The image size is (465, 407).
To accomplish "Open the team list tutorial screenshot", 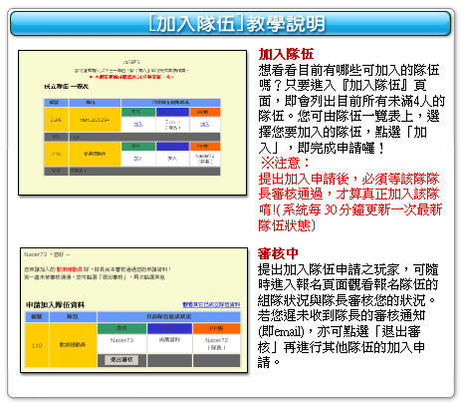I will (x=132, y=123).
